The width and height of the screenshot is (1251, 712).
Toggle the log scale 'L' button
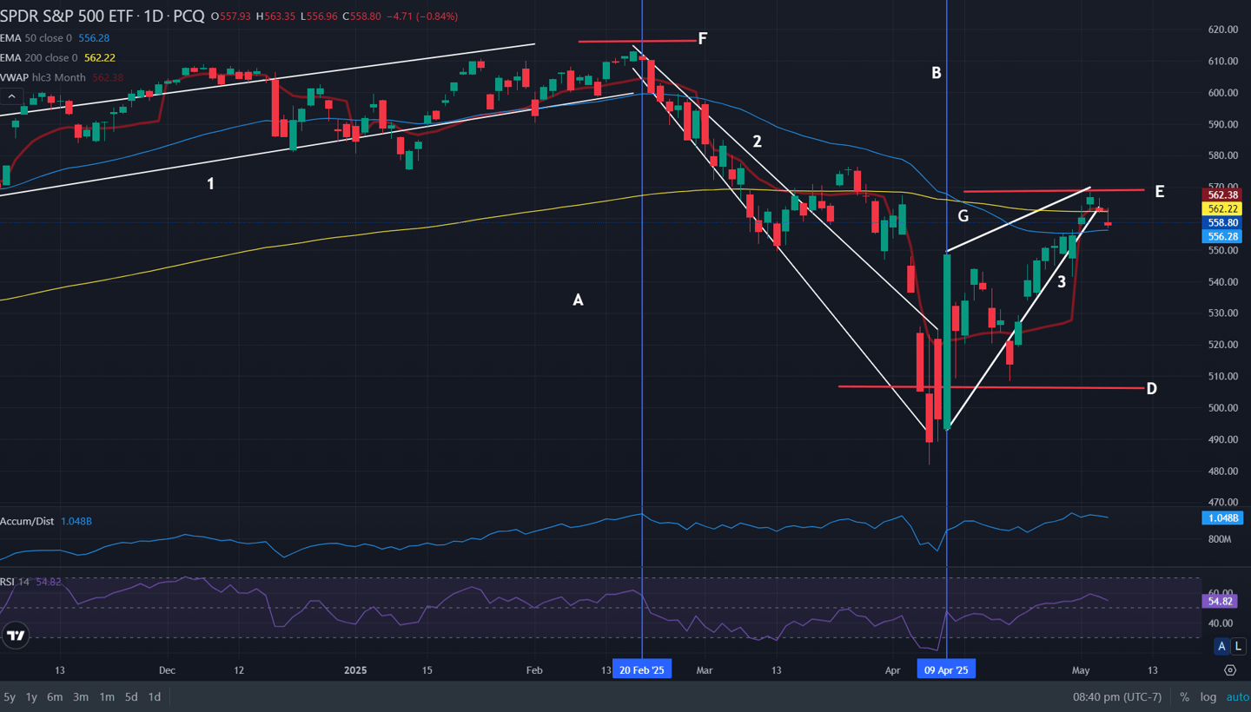tap(1238, 646)
